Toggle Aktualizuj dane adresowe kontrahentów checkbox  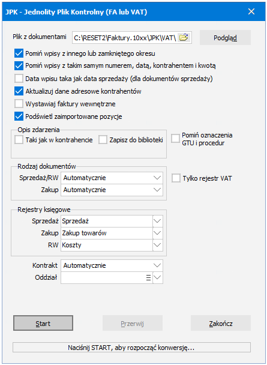19,91
